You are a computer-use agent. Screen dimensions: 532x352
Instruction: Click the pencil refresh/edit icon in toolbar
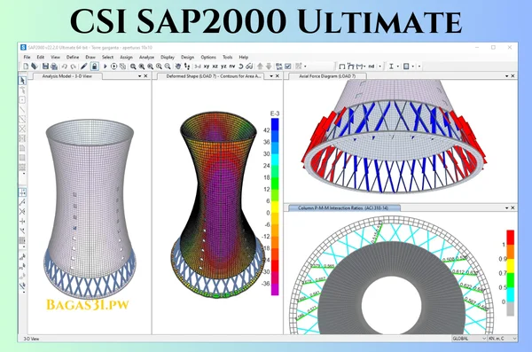click(84, 66)
